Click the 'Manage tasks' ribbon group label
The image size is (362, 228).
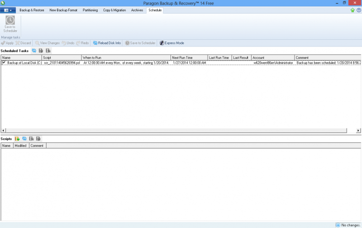[10, 37]
